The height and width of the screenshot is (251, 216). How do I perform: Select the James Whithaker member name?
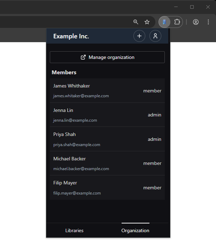click(x=71, y=86)
